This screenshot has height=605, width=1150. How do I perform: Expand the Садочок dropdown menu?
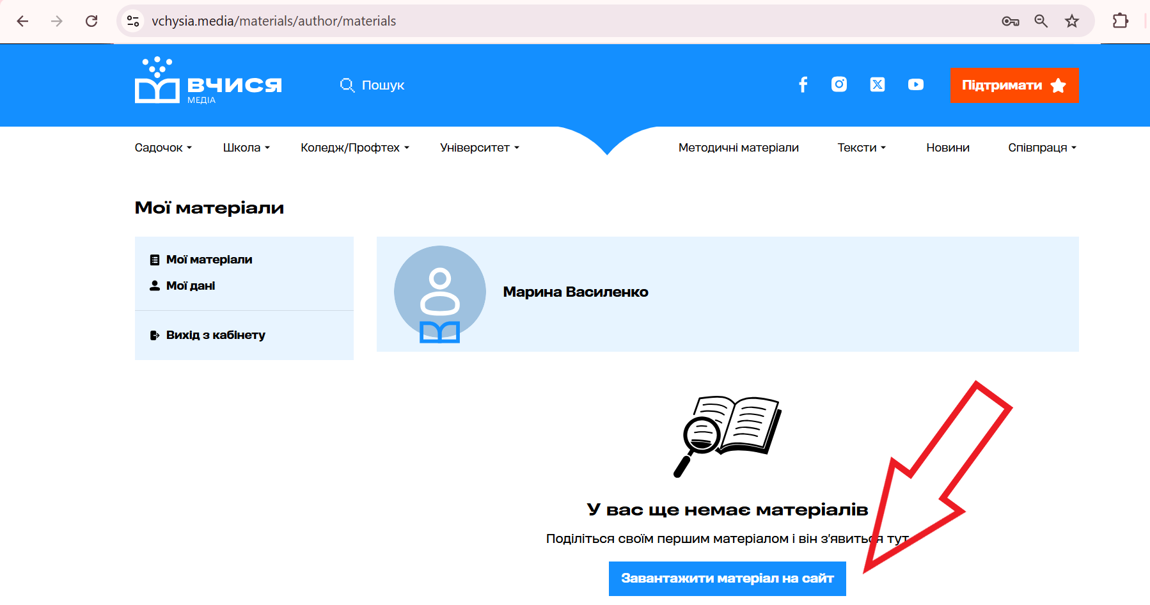click(163, 148)
